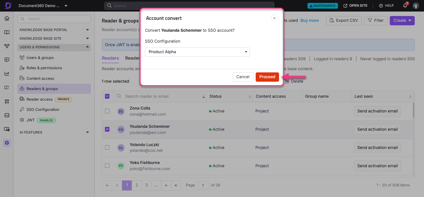Open the SSO Configuration dropdown showing Product Alpha
Screen dimensions: 424x197
[197, 52]
